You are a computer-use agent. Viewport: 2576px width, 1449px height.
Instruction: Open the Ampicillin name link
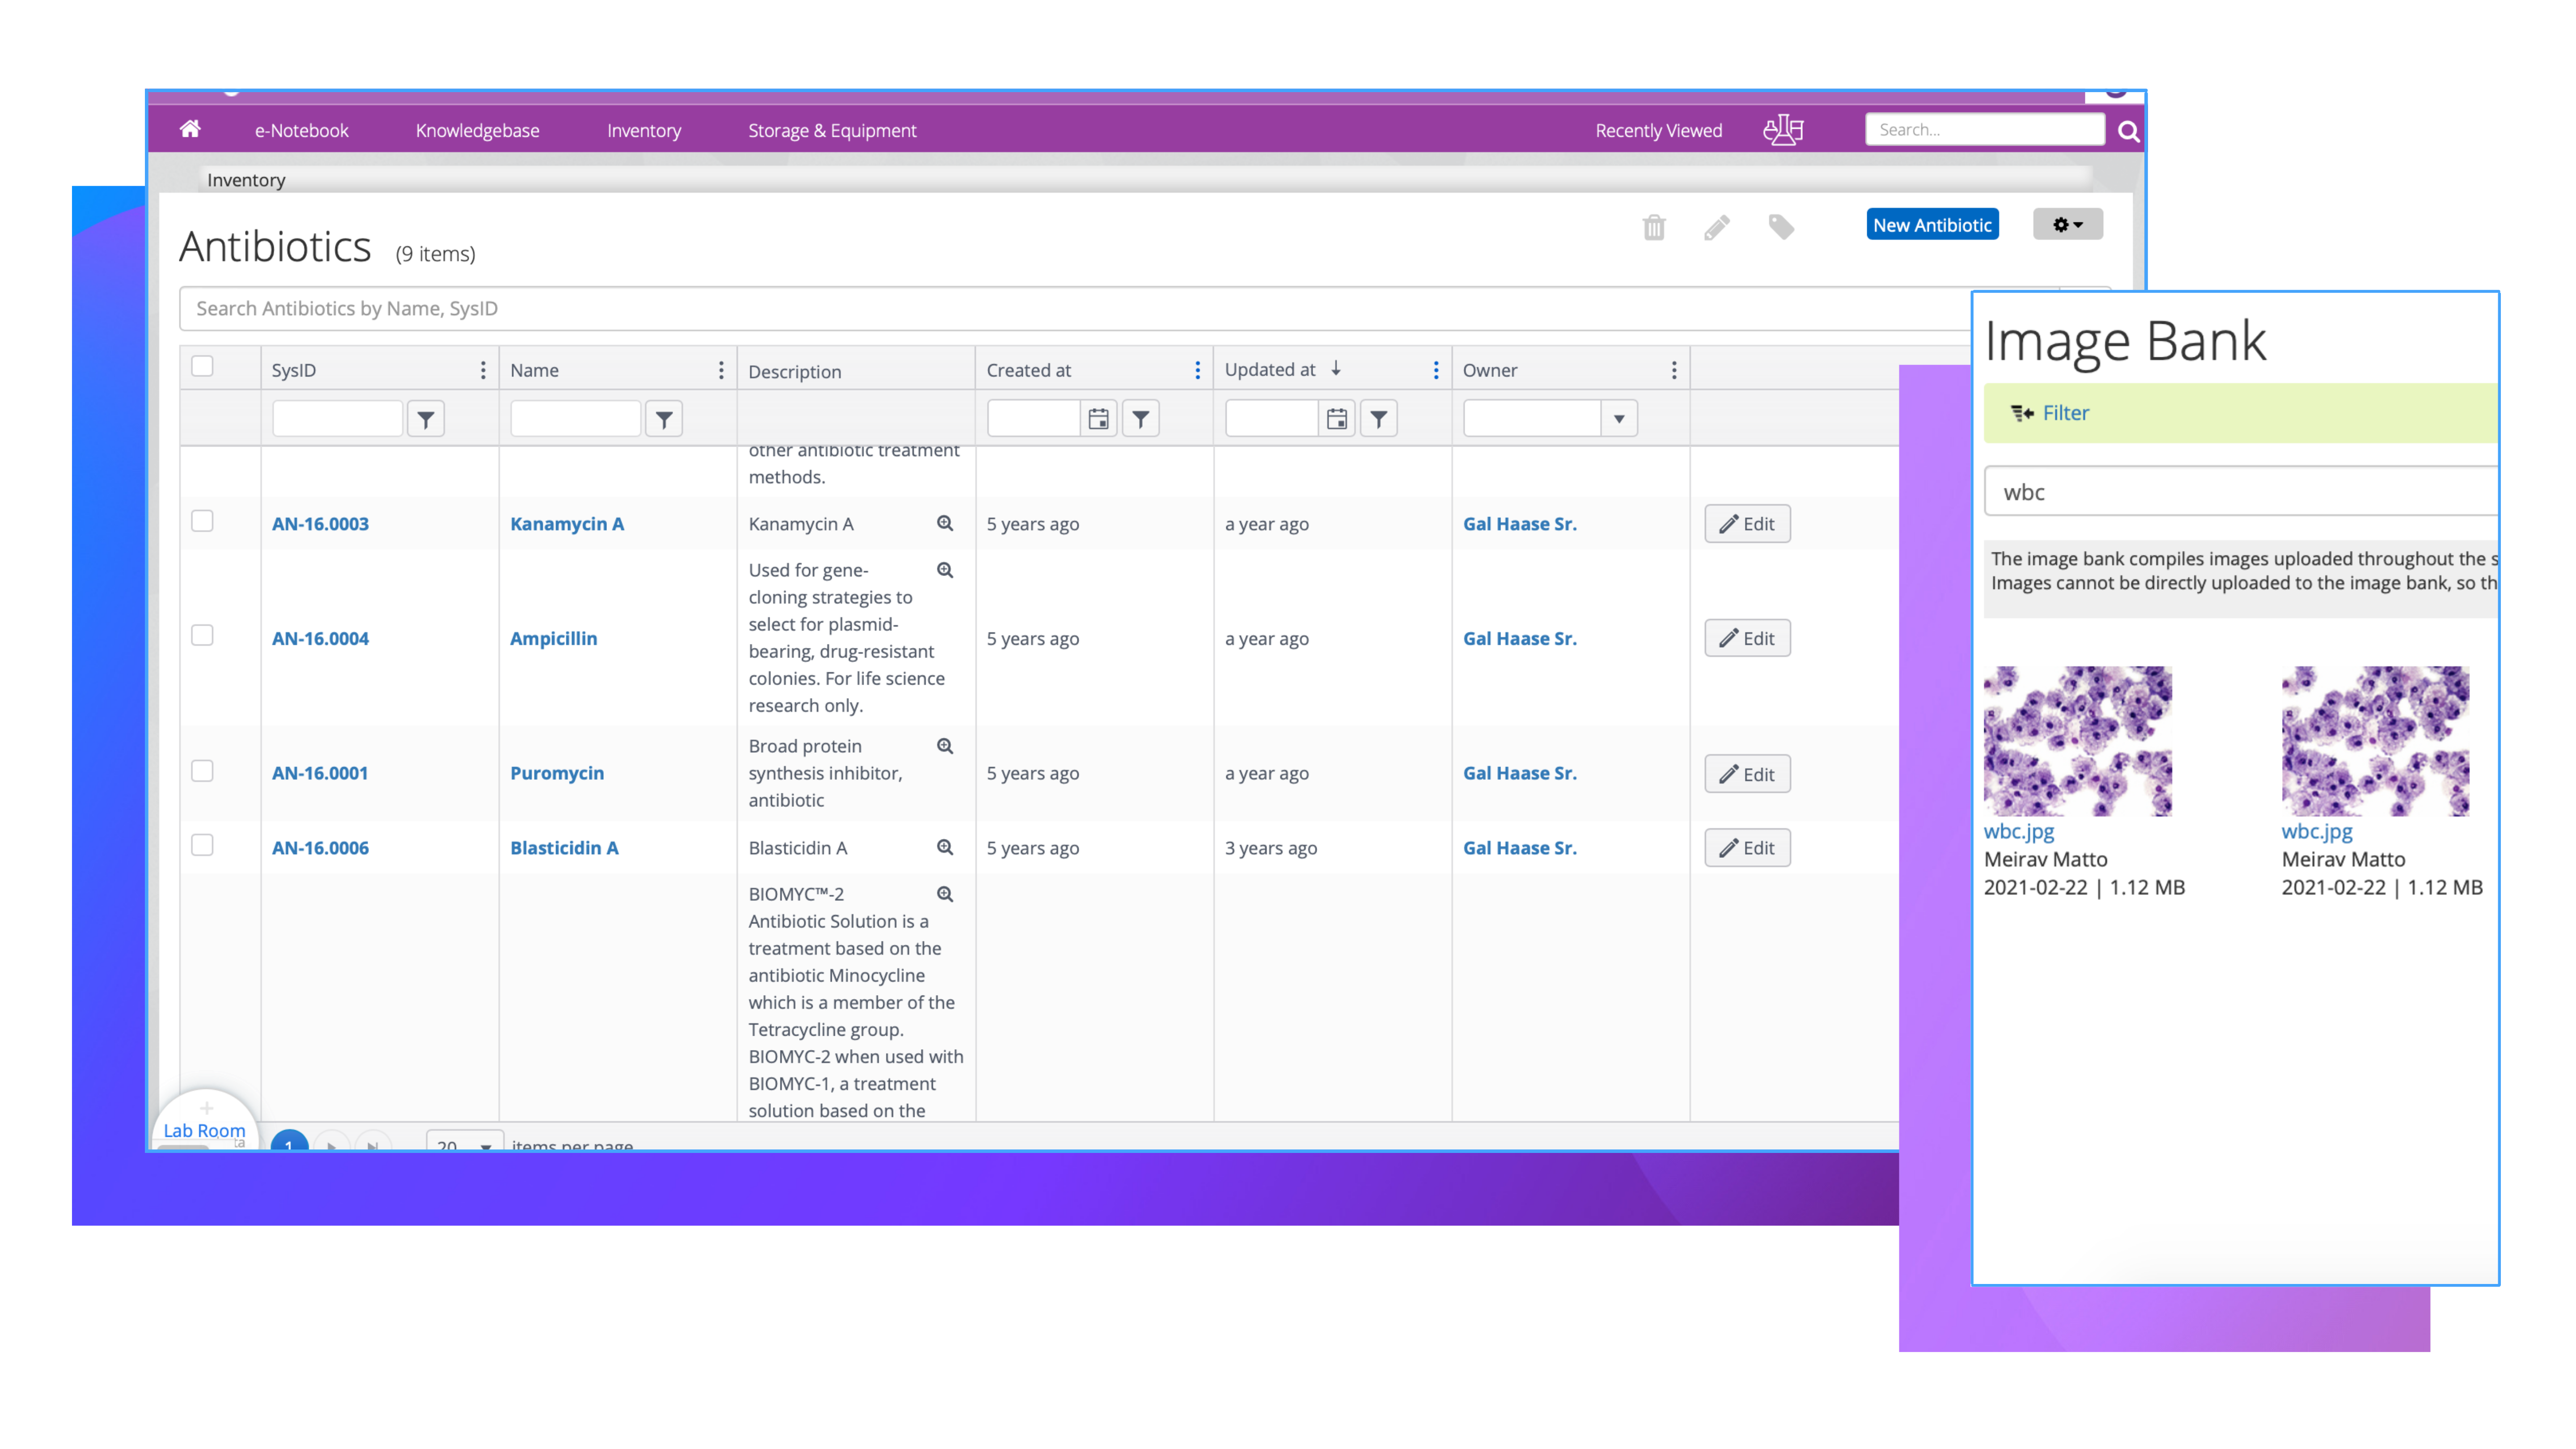[x=553, y=638]
